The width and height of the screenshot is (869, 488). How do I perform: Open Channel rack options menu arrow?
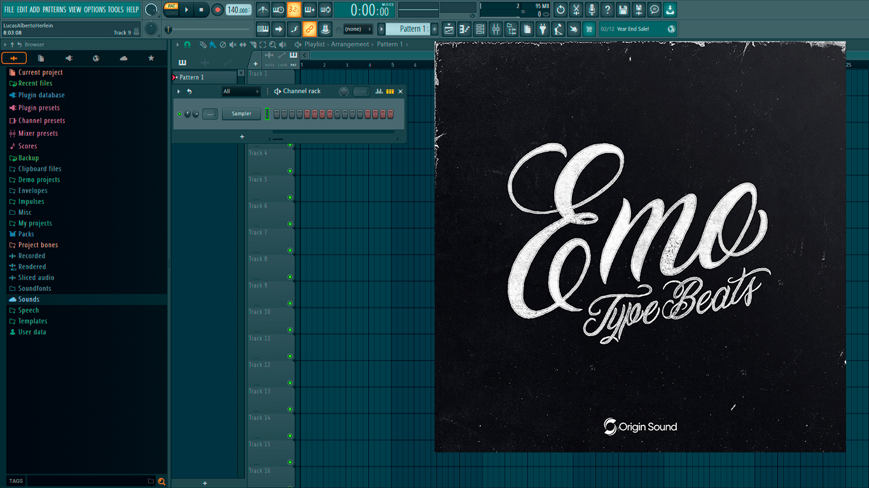[179, 91]
